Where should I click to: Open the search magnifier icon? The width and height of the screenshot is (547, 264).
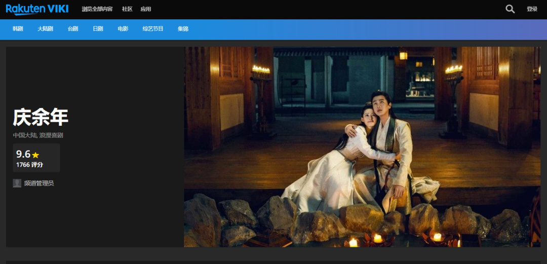click(x=510, y=9)
